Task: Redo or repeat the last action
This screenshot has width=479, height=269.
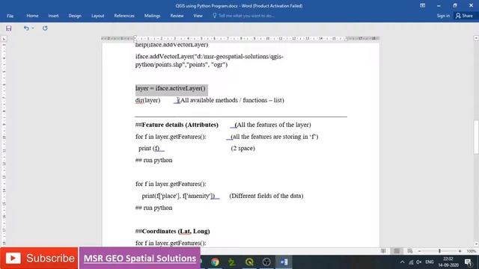Action: [x=45, y=28]
